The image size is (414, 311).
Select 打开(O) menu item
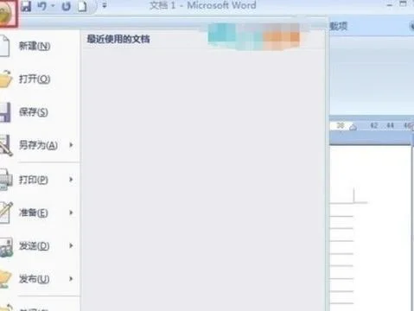[x=35, y=79]
